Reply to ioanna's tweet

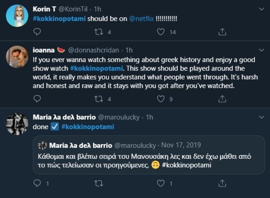click(37, 99)
